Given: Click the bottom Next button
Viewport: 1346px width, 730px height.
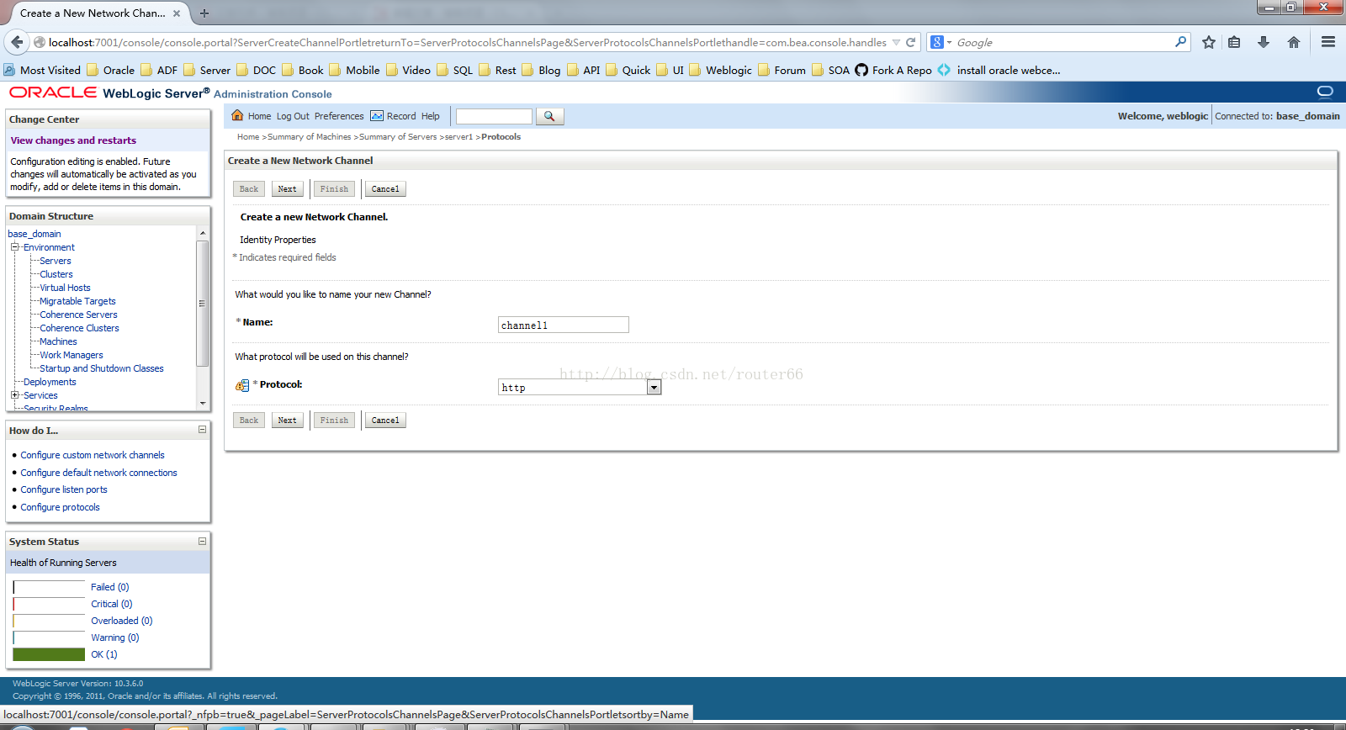Looking at the screenshot, I should click(287, 421).
